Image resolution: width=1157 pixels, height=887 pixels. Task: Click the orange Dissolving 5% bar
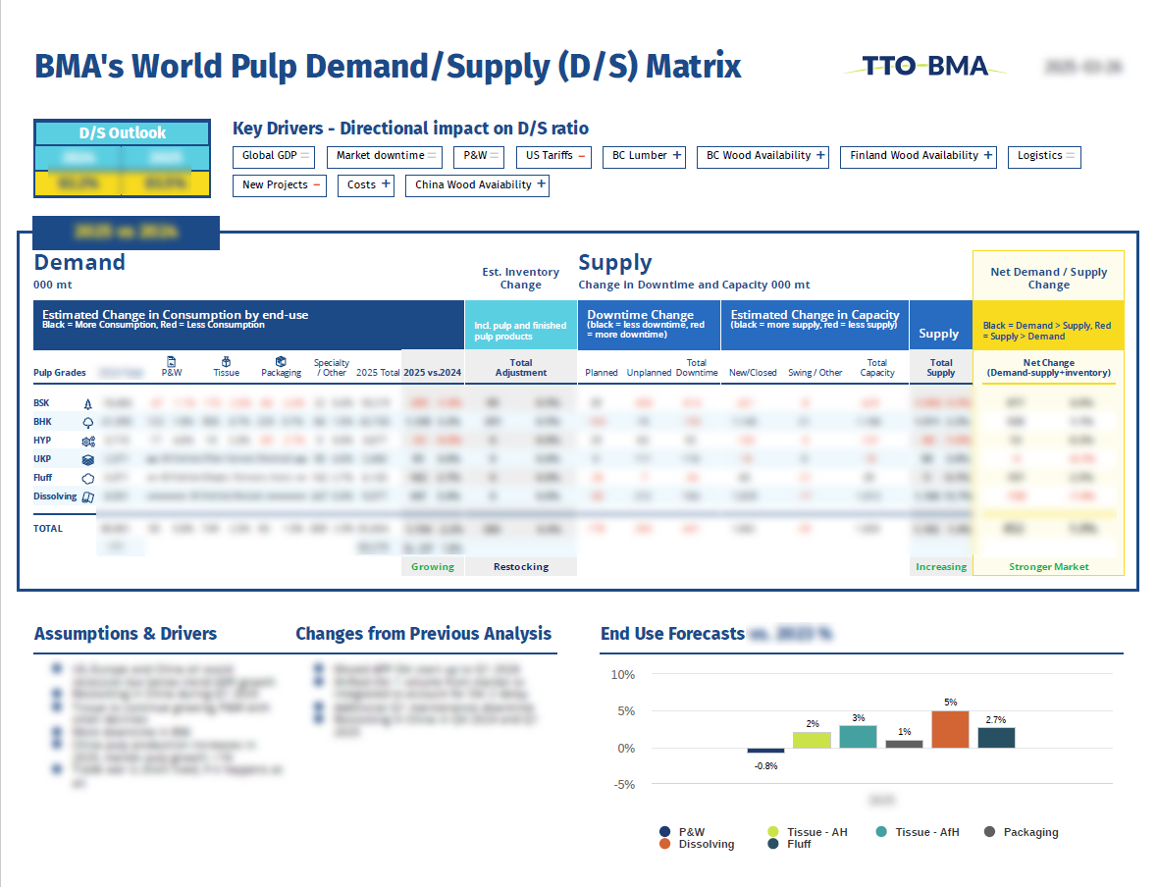pyautogui.click(x=949, y=729)
